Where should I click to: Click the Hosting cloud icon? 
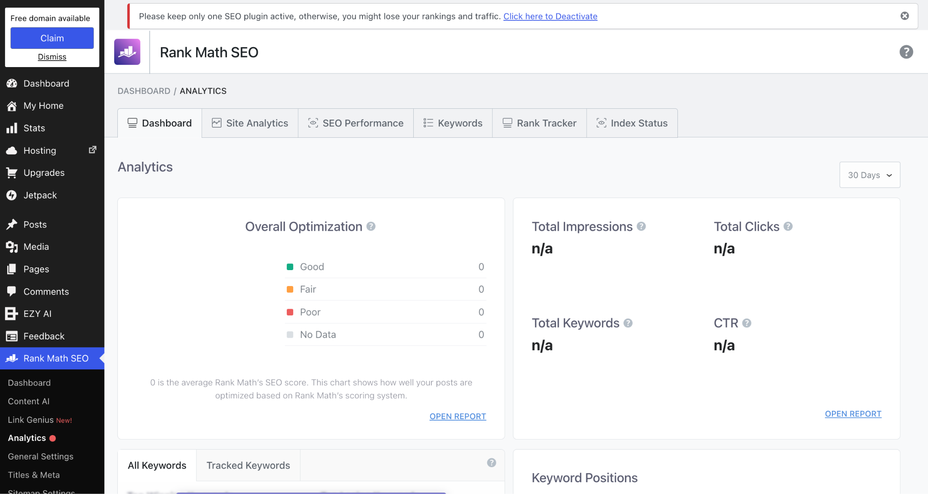12,150
